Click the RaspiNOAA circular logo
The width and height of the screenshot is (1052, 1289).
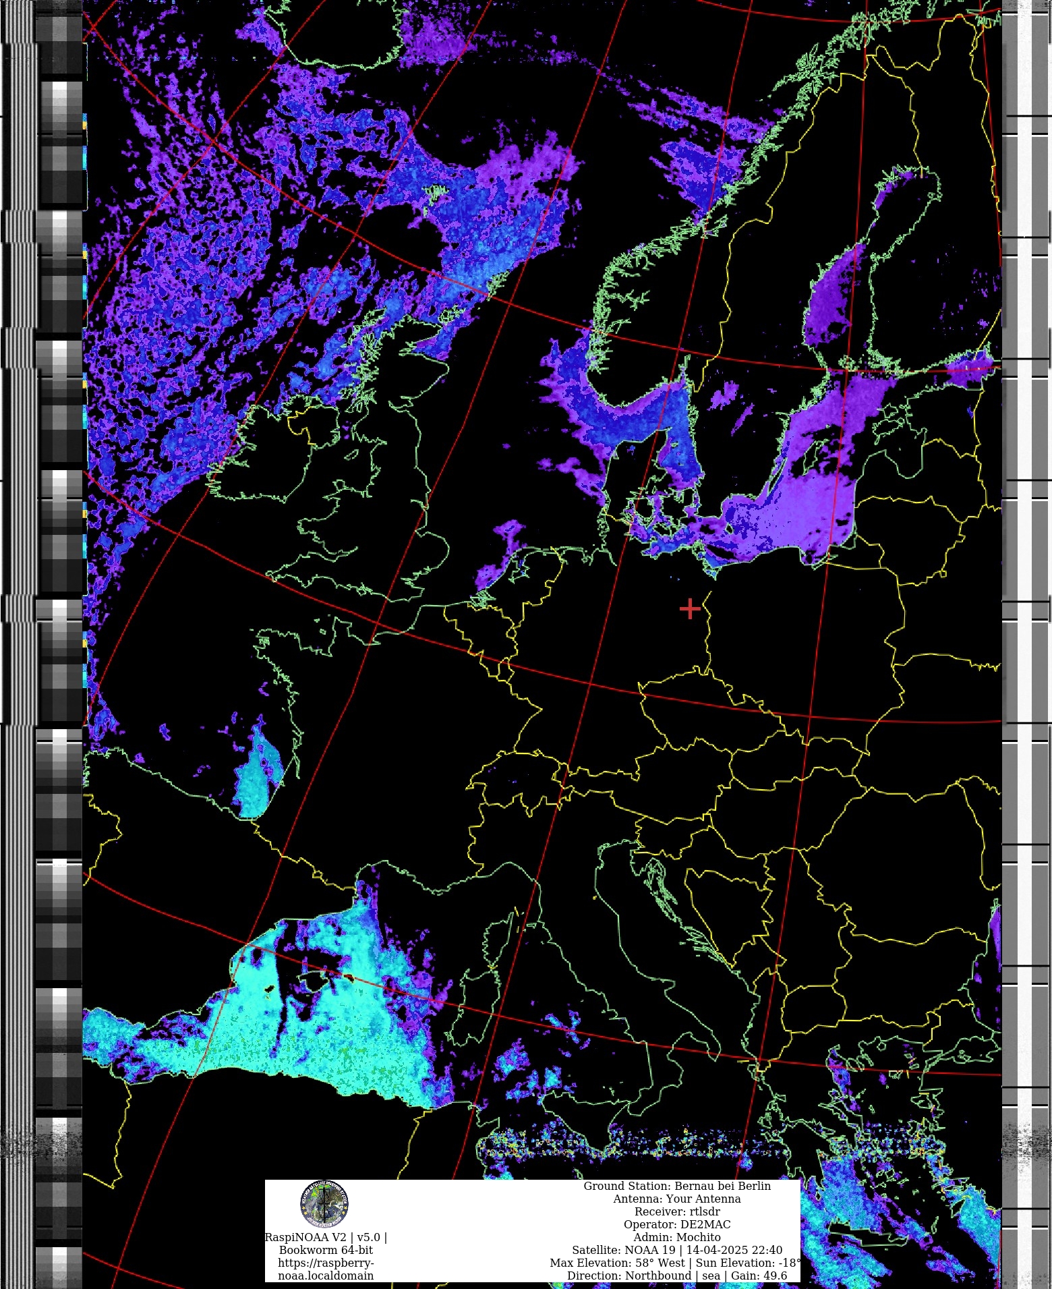pyautogui.click(x=324, y=1204)
